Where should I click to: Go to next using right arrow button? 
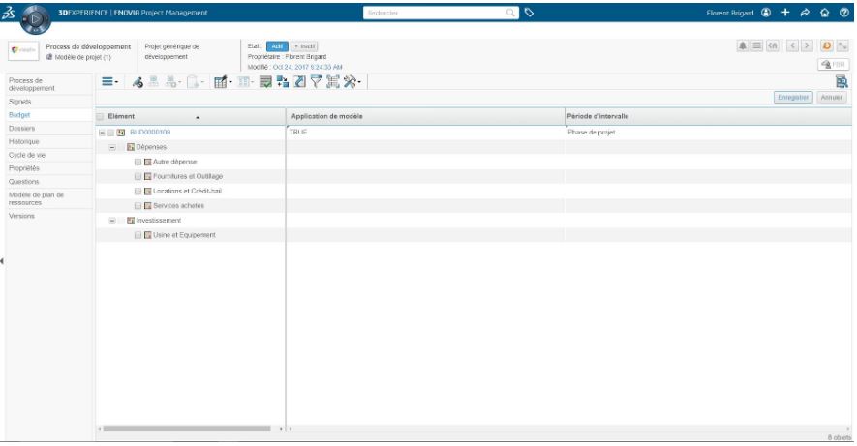[807, 45]
